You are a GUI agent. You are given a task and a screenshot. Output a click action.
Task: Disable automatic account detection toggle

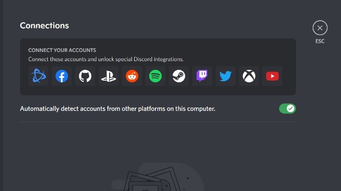(287, 109)
